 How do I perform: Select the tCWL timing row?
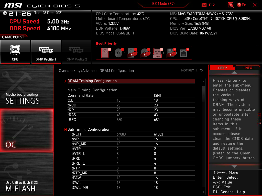coord(133,183)
